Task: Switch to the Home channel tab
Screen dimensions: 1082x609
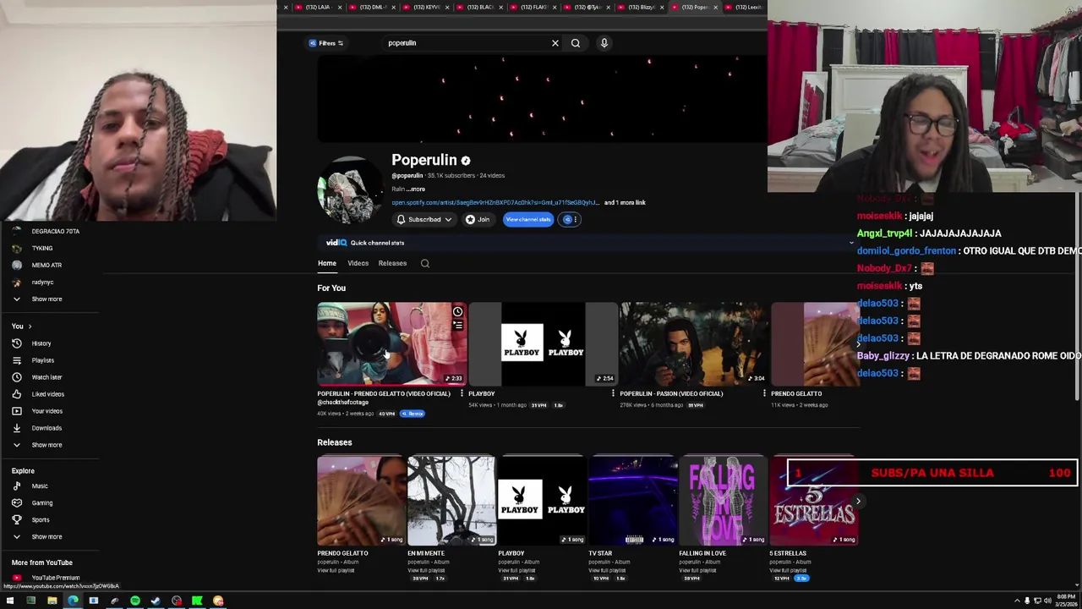Action: (x=327, y=263)
